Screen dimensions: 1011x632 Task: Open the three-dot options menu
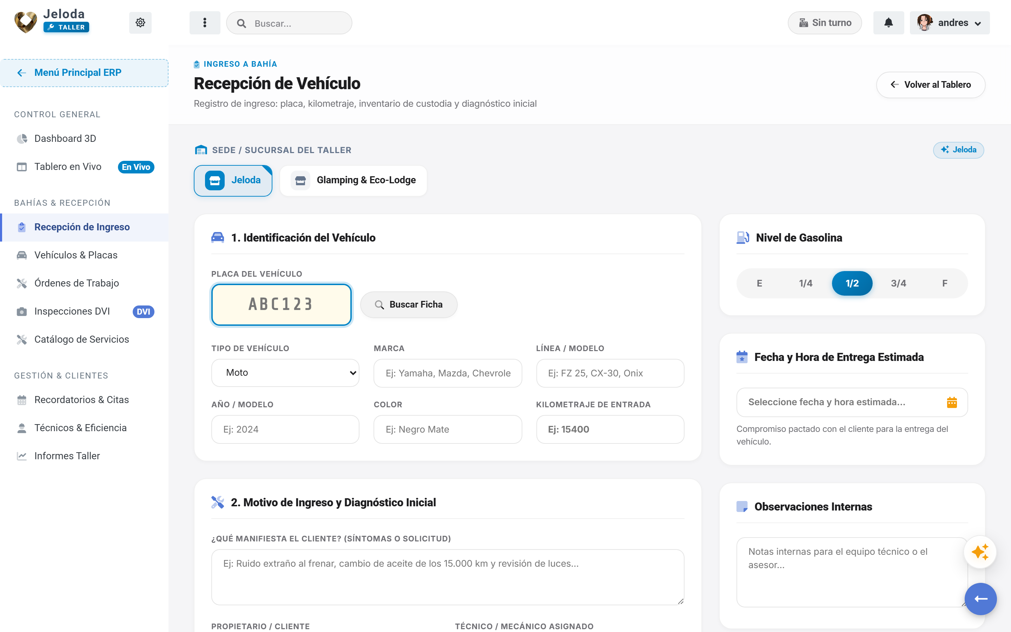click(x=205, y=22)
